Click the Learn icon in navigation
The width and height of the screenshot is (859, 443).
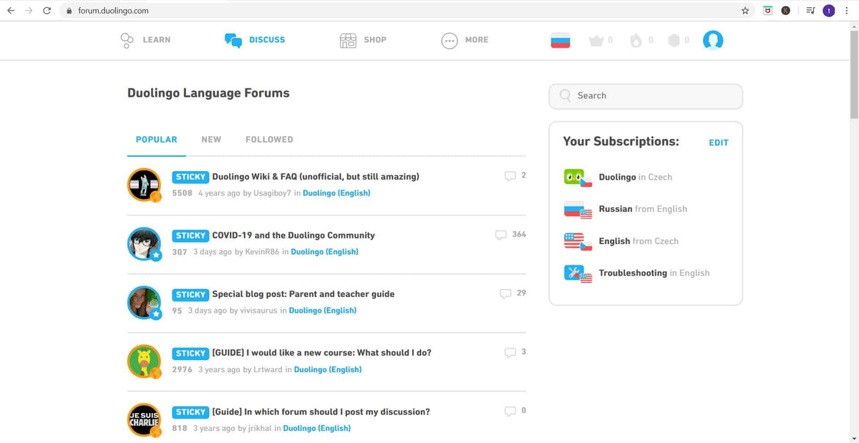point(127,40)
